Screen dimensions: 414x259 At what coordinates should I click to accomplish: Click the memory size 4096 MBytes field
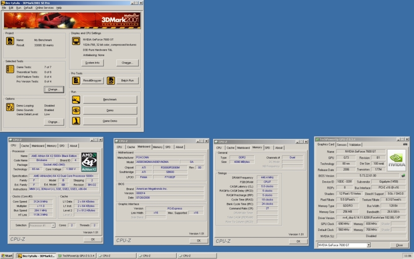point(242,162)
